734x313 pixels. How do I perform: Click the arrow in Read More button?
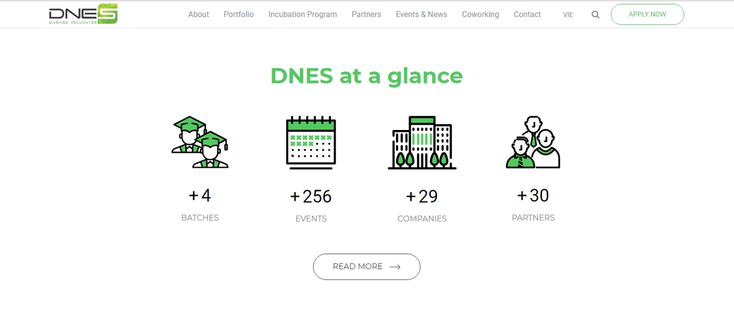pos(395,267)
